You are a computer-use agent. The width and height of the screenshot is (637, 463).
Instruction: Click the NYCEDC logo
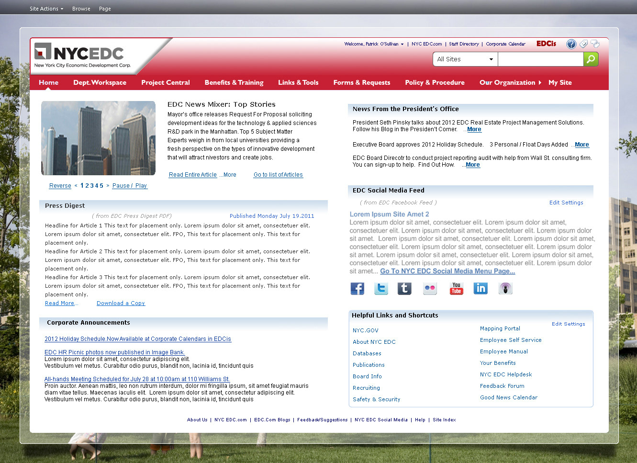[x=82, y=56]
